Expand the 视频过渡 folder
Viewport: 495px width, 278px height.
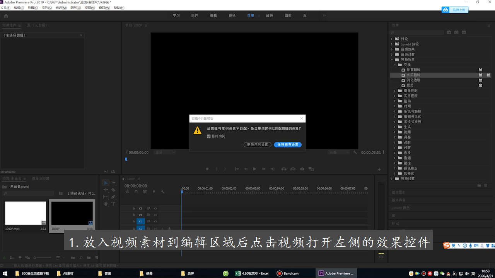[392, 179]
